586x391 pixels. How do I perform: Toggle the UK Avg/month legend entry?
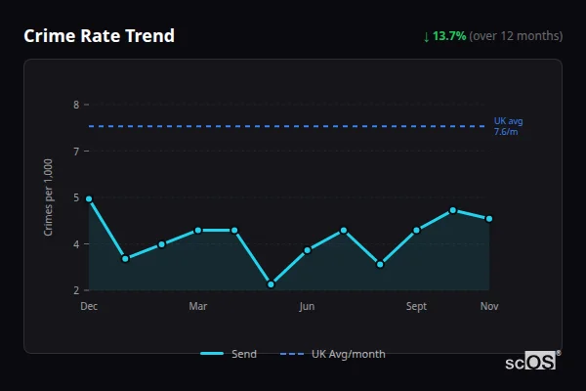point(333,354)
